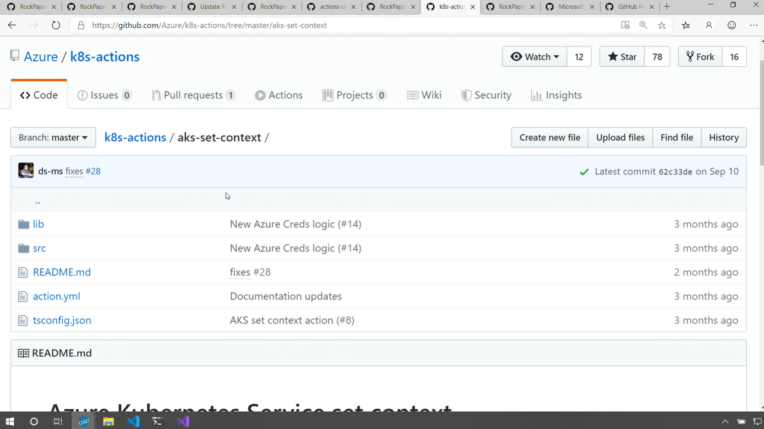View the 12 watchers count
The height and width of the screenshot is (429, 764).
579,57
